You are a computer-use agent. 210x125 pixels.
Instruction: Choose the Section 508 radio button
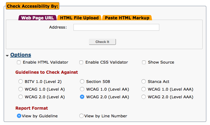(x=82, y=82)
